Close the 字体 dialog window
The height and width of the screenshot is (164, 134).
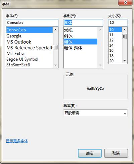[125, 2]
